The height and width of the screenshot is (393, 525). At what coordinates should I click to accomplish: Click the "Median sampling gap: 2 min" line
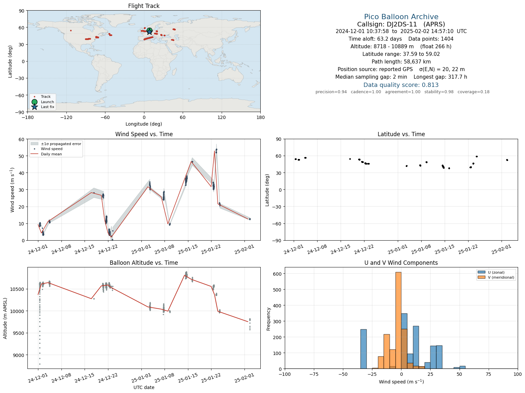tap(401, 77)
